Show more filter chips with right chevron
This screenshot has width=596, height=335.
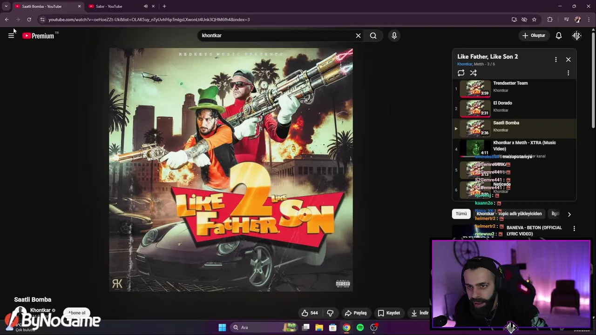pos(569,214)
